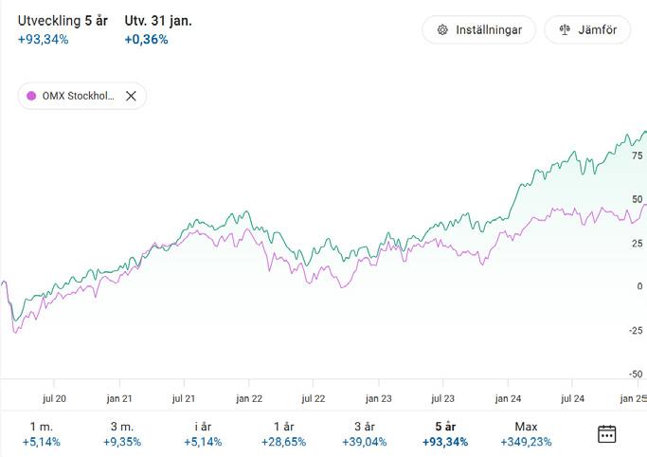
Task: Click the Jämför button label
Action: tap(598, 30)
